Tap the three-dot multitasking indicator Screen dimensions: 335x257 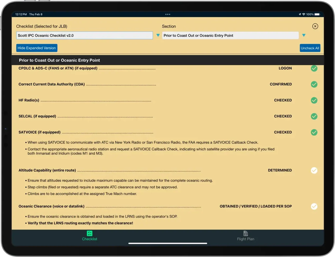[x=168, y=14]
